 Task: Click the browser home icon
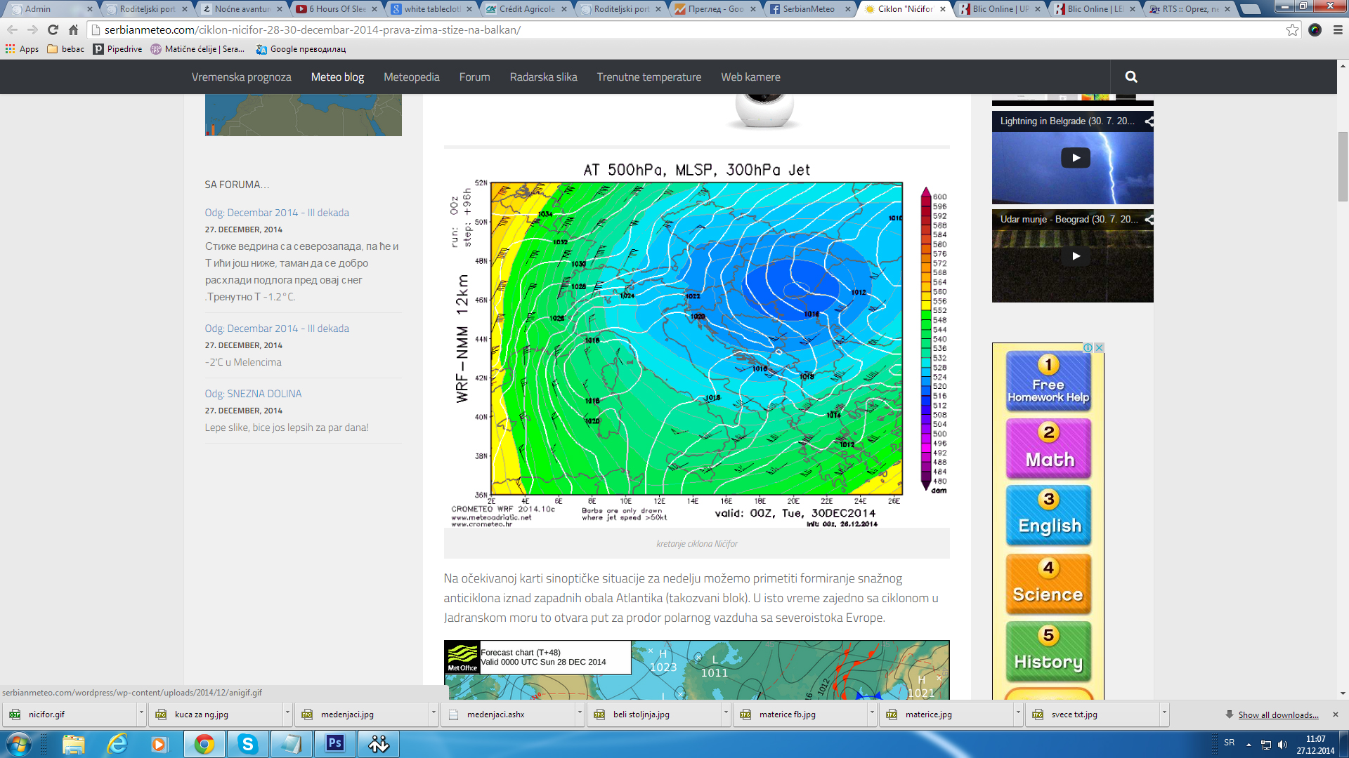[73, 29]
